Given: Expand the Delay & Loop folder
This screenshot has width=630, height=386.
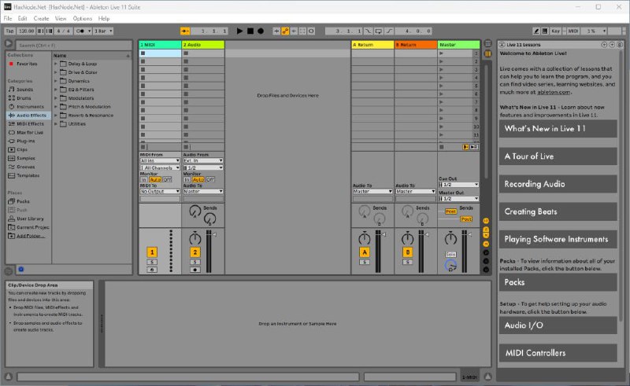Looking at the screenshot, I should click(56, 64).
